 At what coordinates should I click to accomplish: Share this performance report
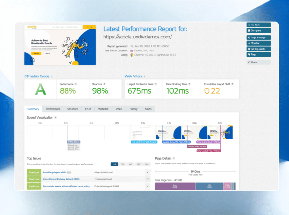[x=258, y=62]
